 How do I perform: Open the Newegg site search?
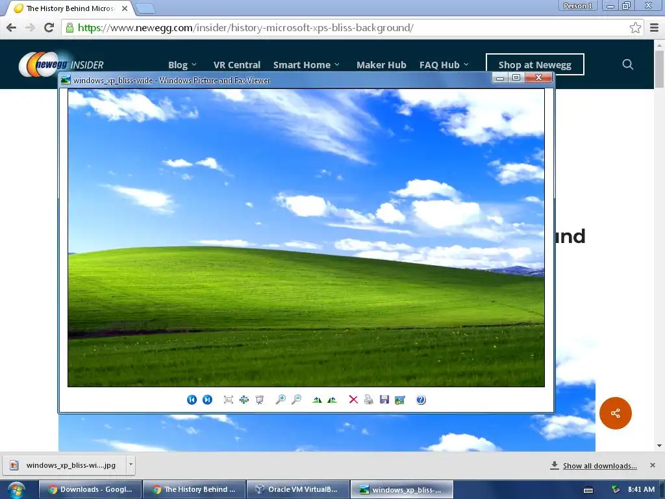click(628, 64)
